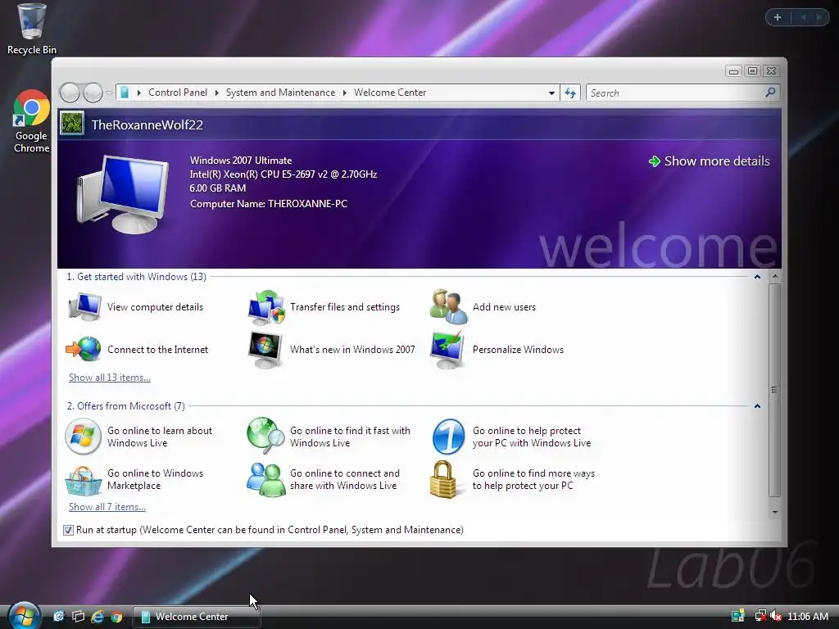Click the refresh button beside address bar
Screen dimensions: 839x629
pos(570,93)
